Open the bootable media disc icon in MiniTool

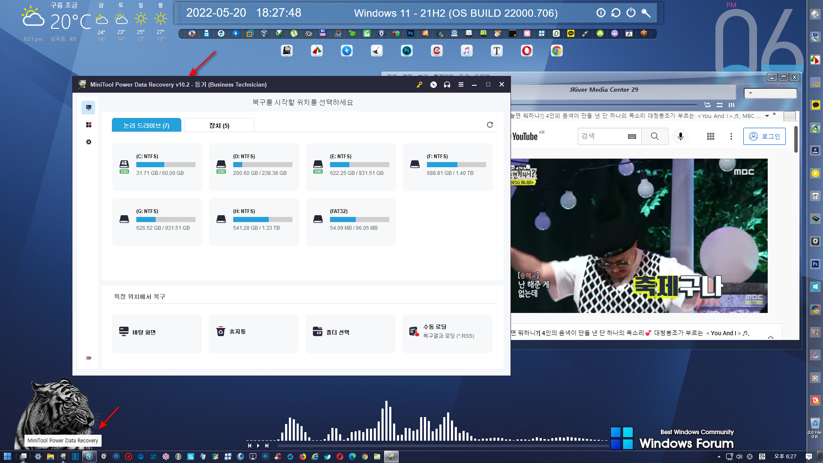[x=433, y=84]
